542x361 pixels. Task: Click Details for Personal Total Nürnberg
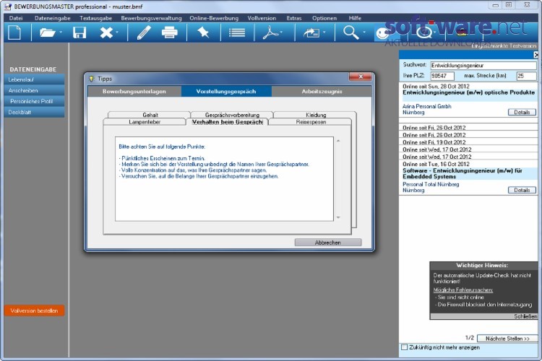522,190
